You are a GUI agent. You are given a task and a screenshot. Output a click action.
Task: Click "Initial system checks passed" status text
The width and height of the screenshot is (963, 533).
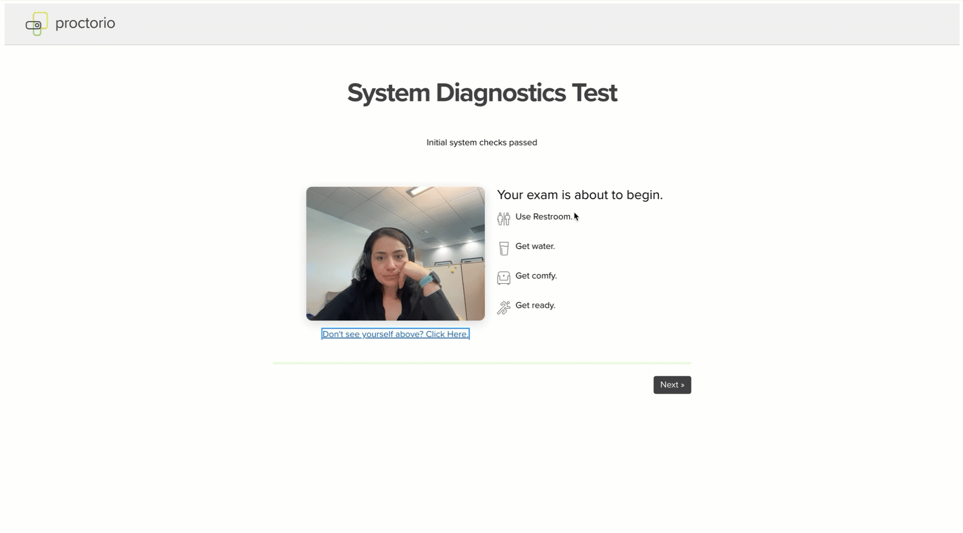click(x=482, y=143)
